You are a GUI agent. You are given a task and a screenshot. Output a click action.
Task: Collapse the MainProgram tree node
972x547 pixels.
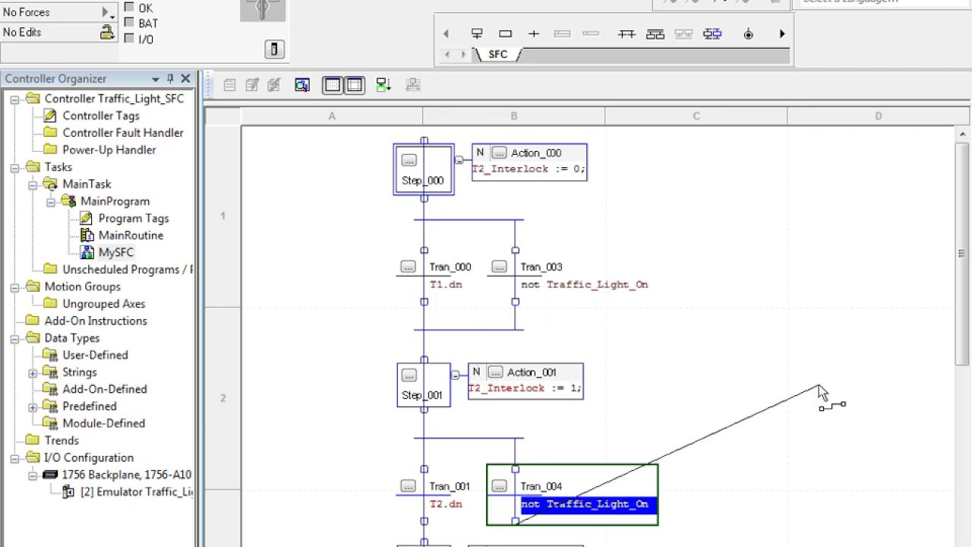pyautogui.click(x=51, y=201)
